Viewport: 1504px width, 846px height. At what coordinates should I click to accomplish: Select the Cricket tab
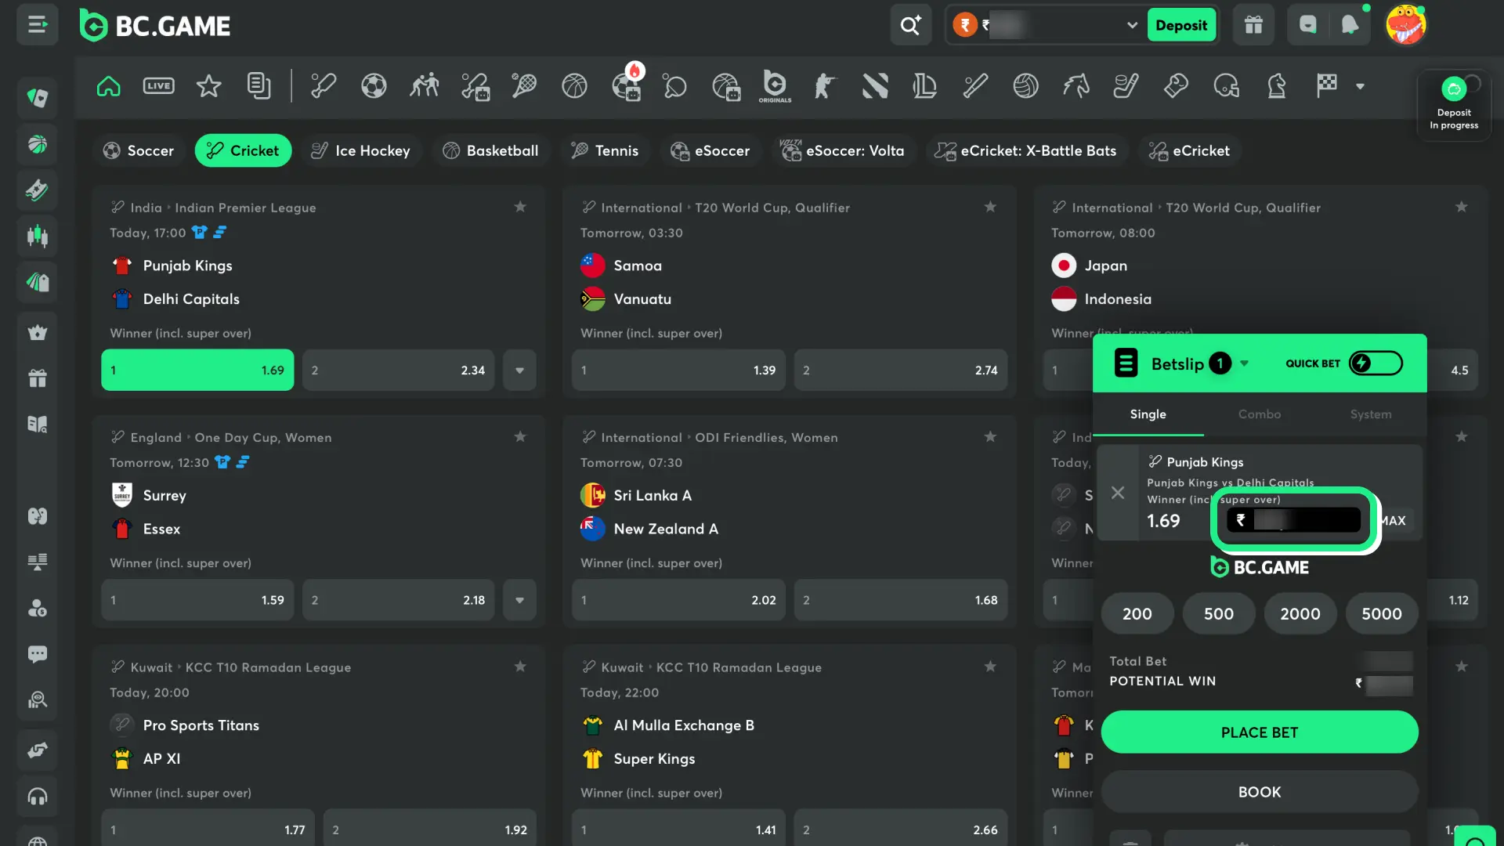[x=243, y=150]
